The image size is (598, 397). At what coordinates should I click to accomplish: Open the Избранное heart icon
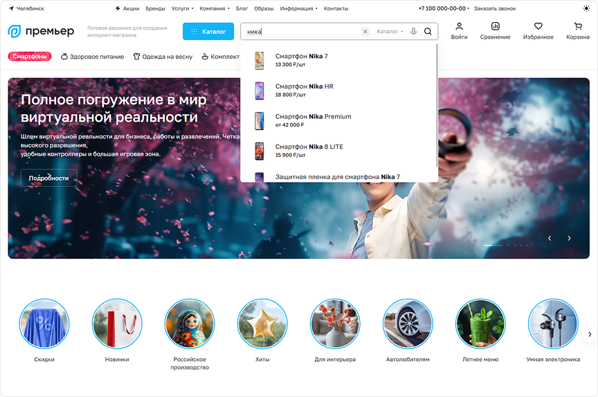click(538, 26)
